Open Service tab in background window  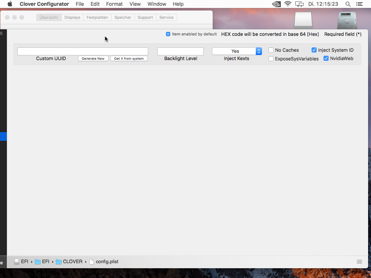click(166, 17)
